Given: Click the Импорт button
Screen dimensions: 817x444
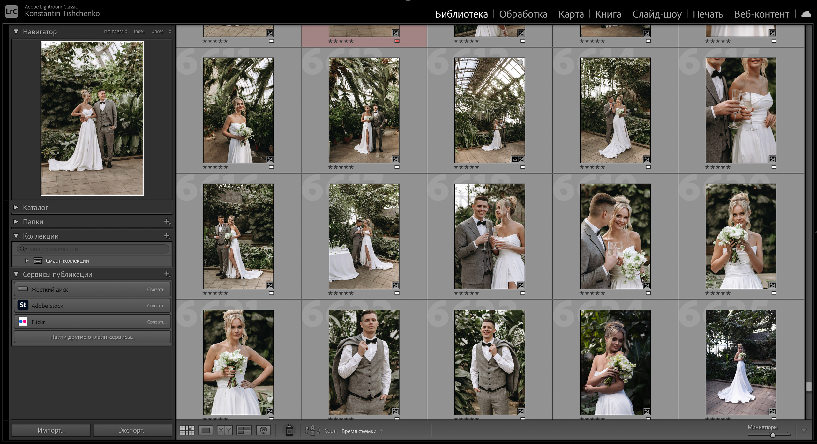Looking at the screenshot, I should (x=51, y=430).
